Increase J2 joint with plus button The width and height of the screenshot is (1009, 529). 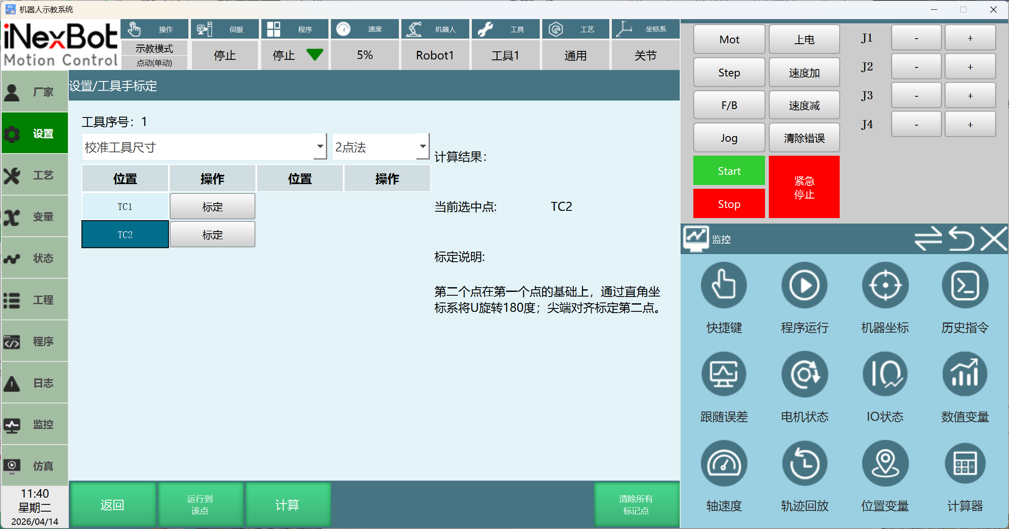(970, 67)
